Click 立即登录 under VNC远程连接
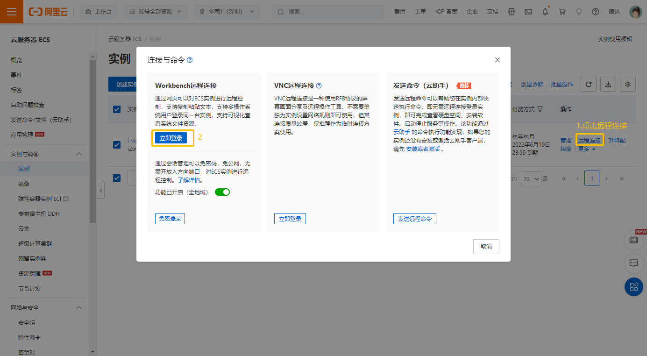The width and height of the screenshot is (647, 356). (x=290, y=219)
